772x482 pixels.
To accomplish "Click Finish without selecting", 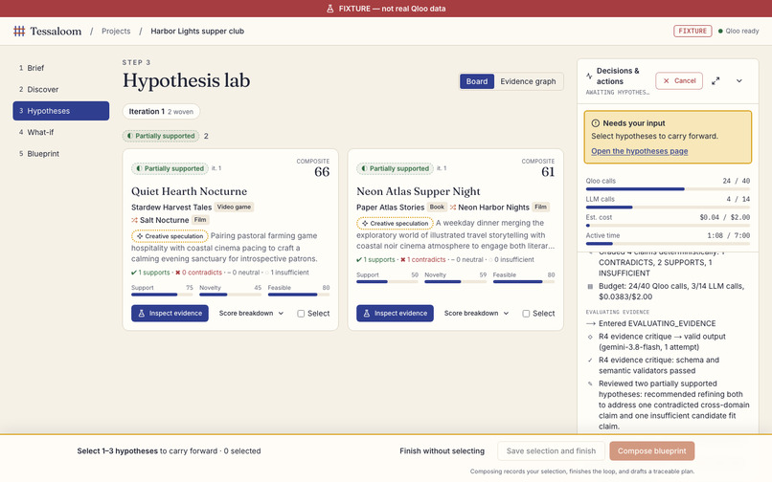I will point(442,451).
